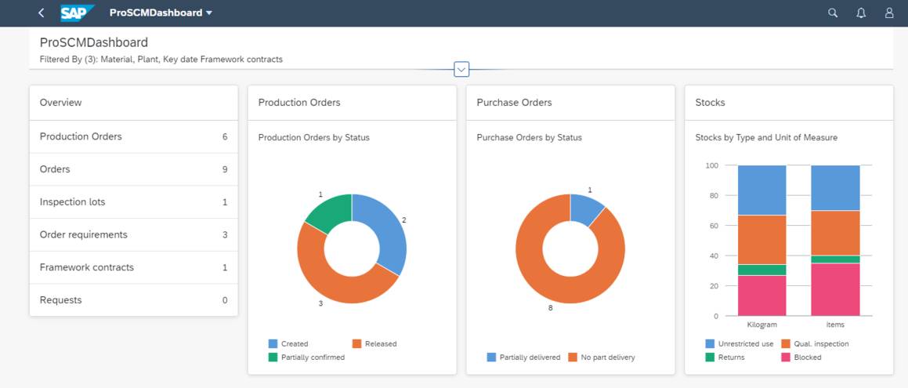Toggle Partially confirmed legend item
Image resolution: width=908 pixels, height=388 pixels.
click(x=306, y=357)
